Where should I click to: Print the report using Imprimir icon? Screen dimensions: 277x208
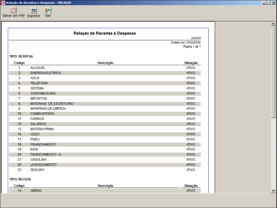tap(33, 10)
